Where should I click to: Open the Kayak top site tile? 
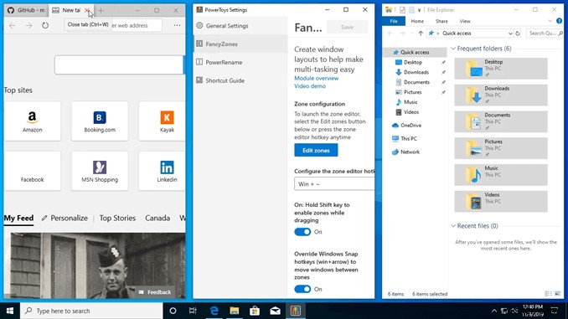click(162, 121)
